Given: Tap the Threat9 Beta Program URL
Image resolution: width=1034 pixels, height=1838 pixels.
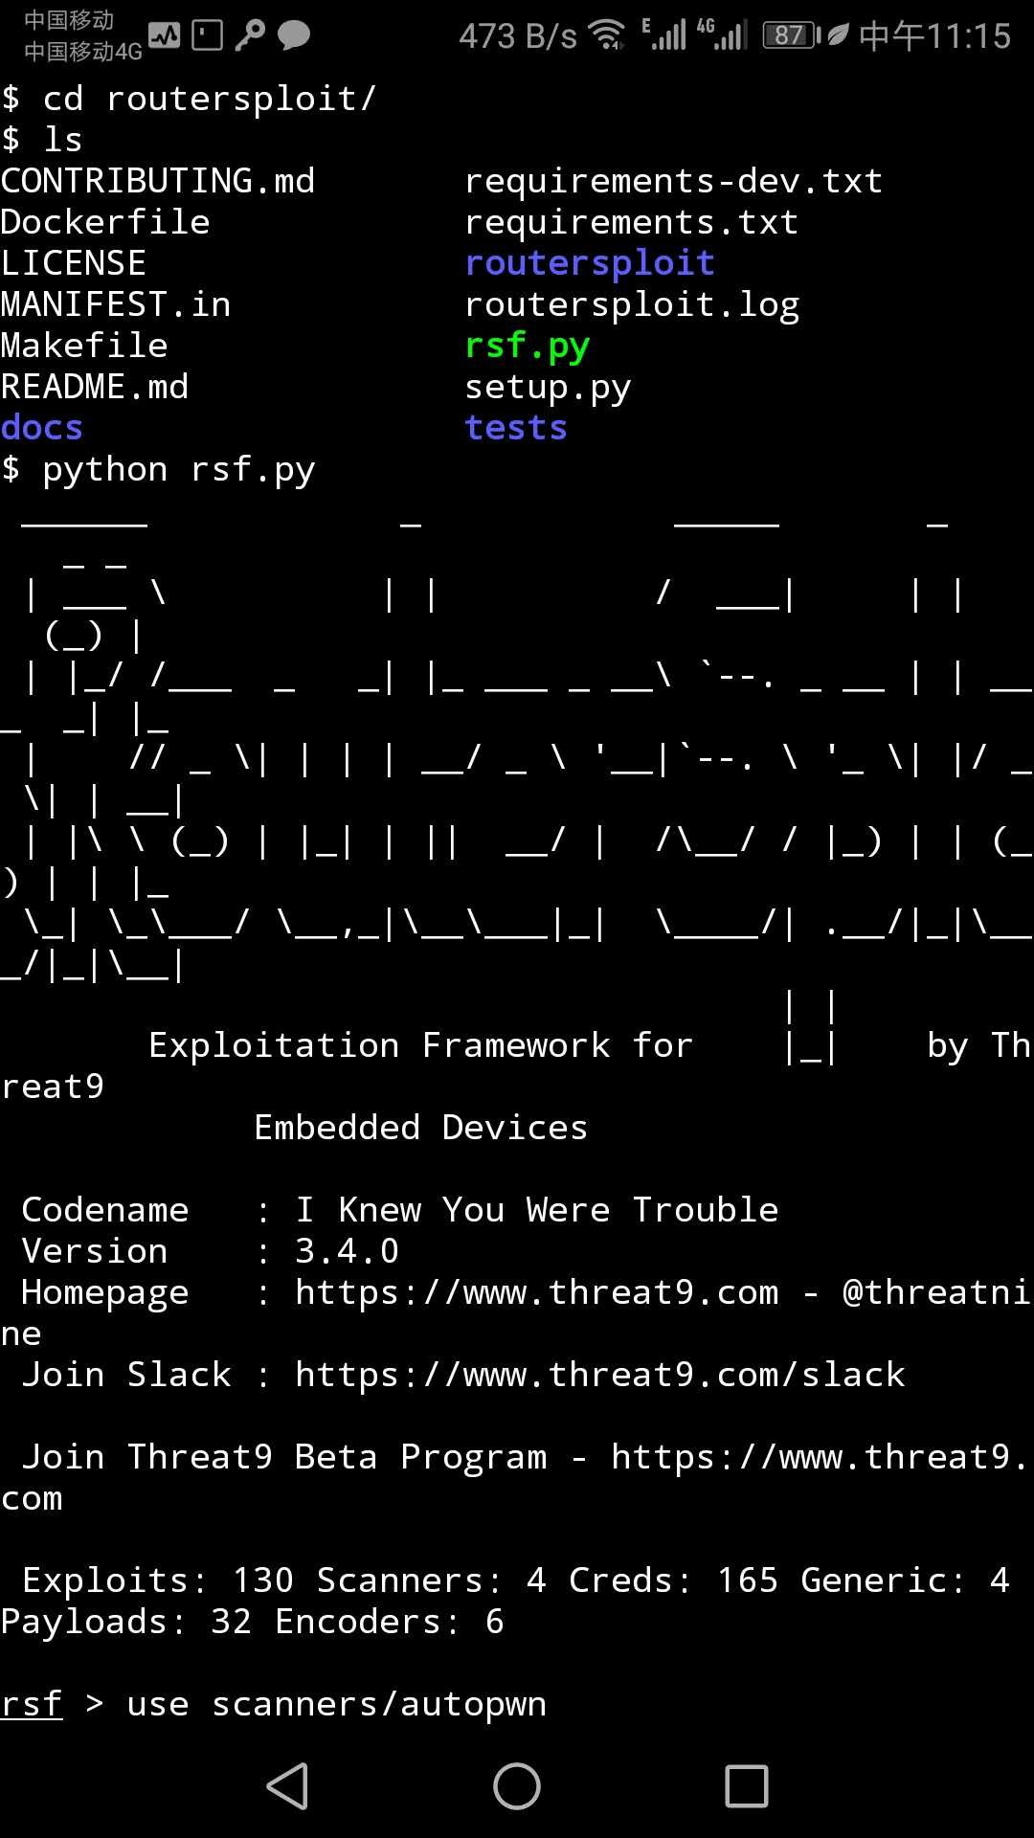Looking at the screenshot, I should [820, 1457].
